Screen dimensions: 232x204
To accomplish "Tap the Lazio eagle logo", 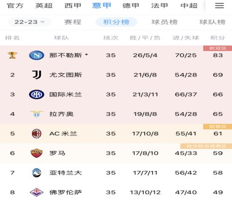I will click(x=37, y=114).
